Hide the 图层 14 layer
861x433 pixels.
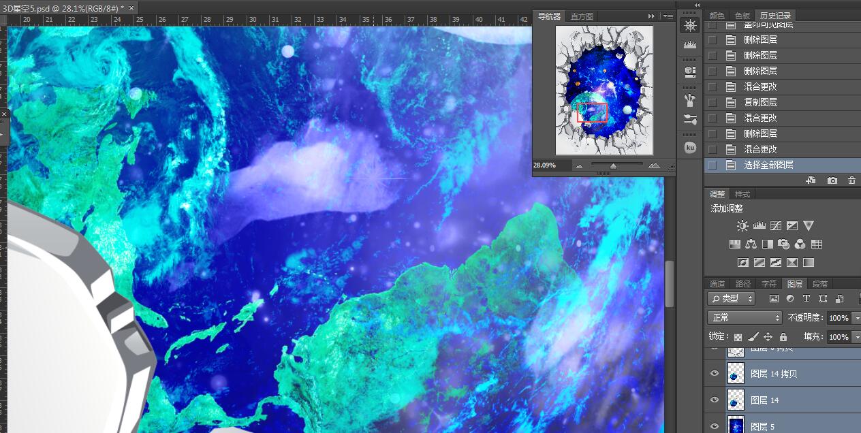coord(715,400)
